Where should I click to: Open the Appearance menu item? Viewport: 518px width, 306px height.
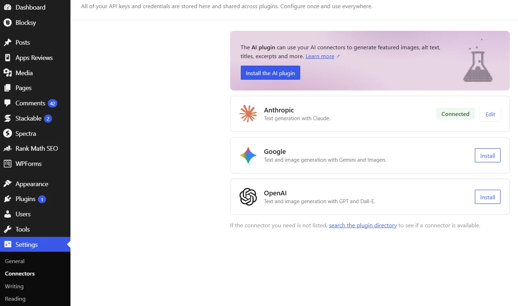click(35, 184)
